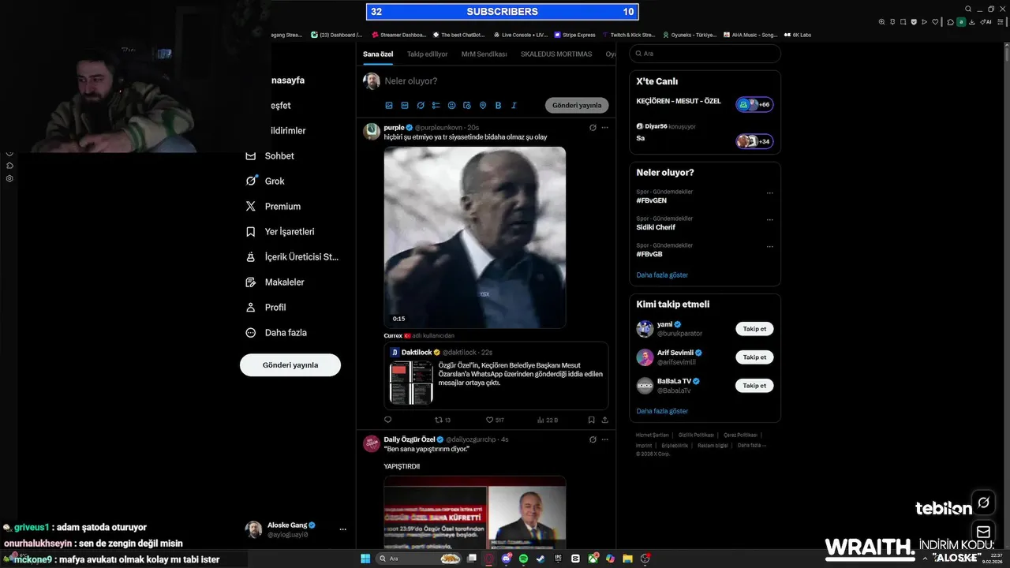The width and height of the screenshot is (1010, 568).
Task: Open browser downloads icon
Action: point(971,22)
